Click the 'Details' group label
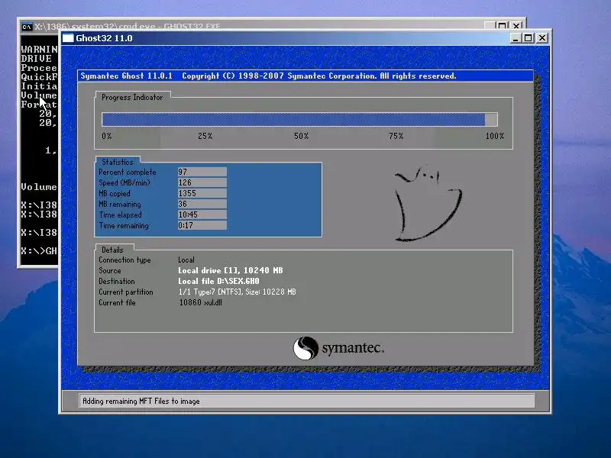The image size is (611, 458). 112,250
